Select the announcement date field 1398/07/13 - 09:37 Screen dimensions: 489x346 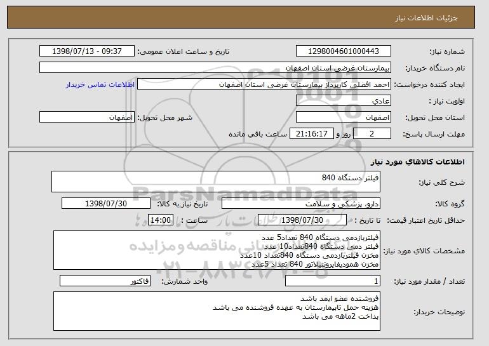point(87,51)
